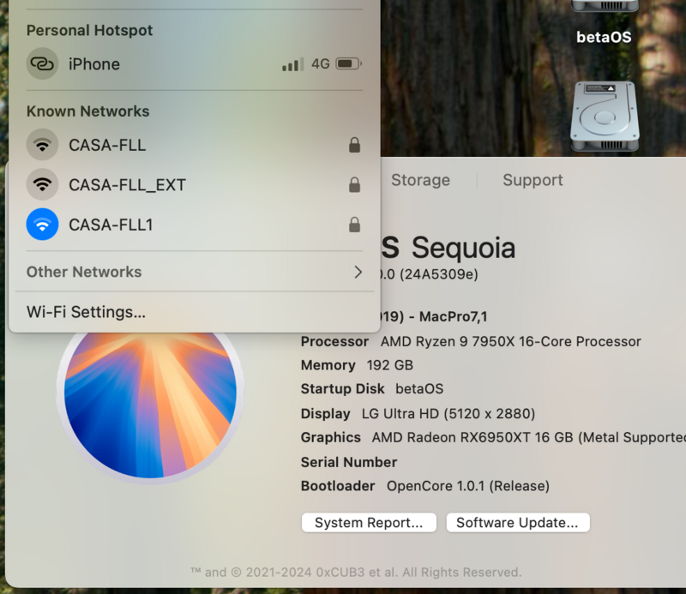The image size is (686, 594).
Task: Click the Serial Number label
Action: pos(349,462)
